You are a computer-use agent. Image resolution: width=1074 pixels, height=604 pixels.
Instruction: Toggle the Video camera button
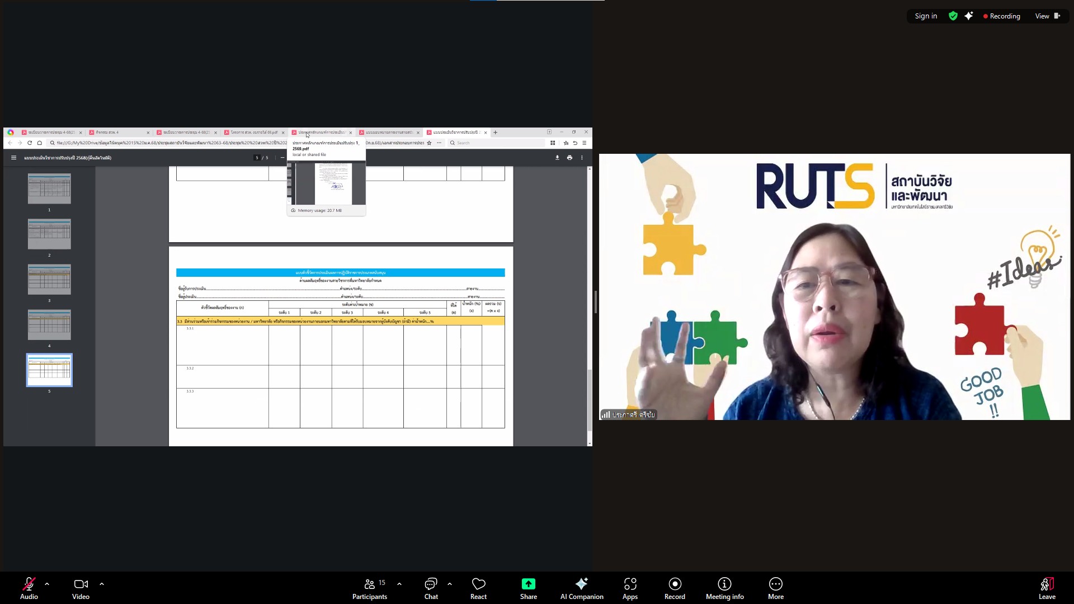81,587
